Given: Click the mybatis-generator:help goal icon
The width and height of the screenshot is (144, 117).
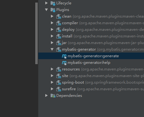Looking at the screenshot, I should (x=64, y=63).
